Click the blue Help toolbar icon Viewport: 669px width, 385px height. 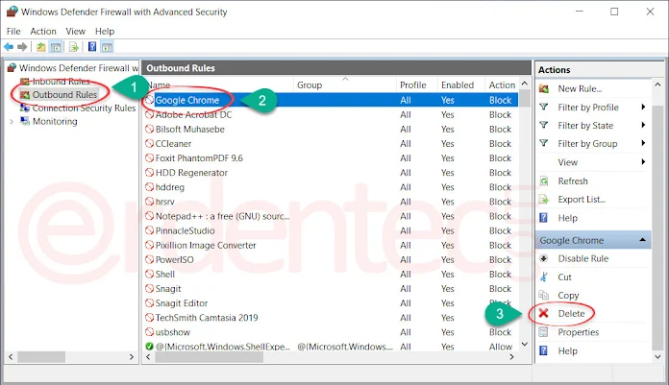point(92,47)
